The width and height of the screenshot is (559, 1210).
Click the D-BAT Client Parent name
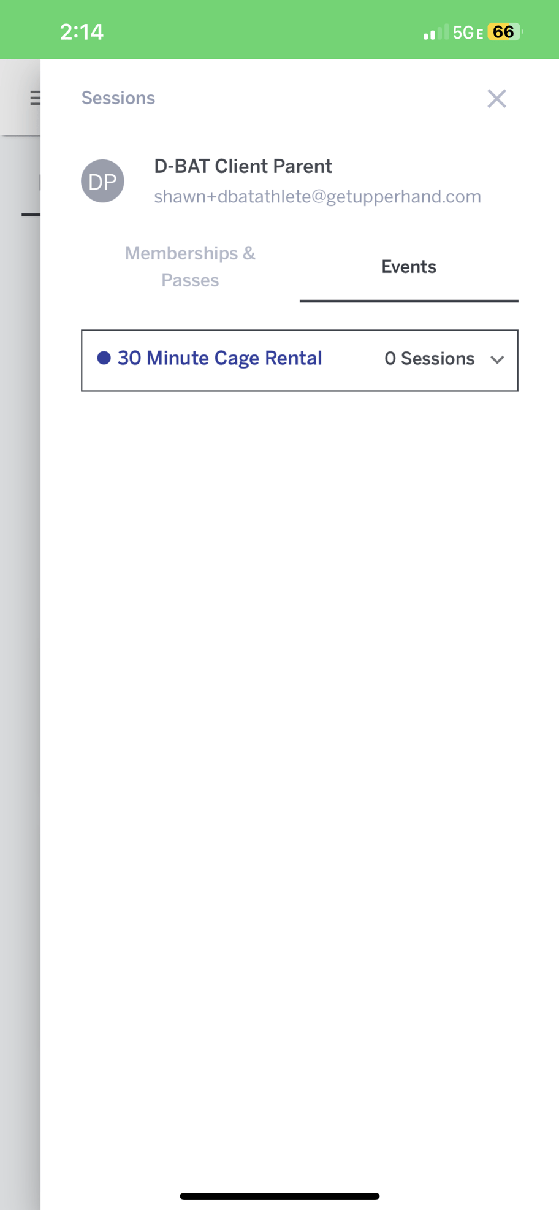coord(243,166)
